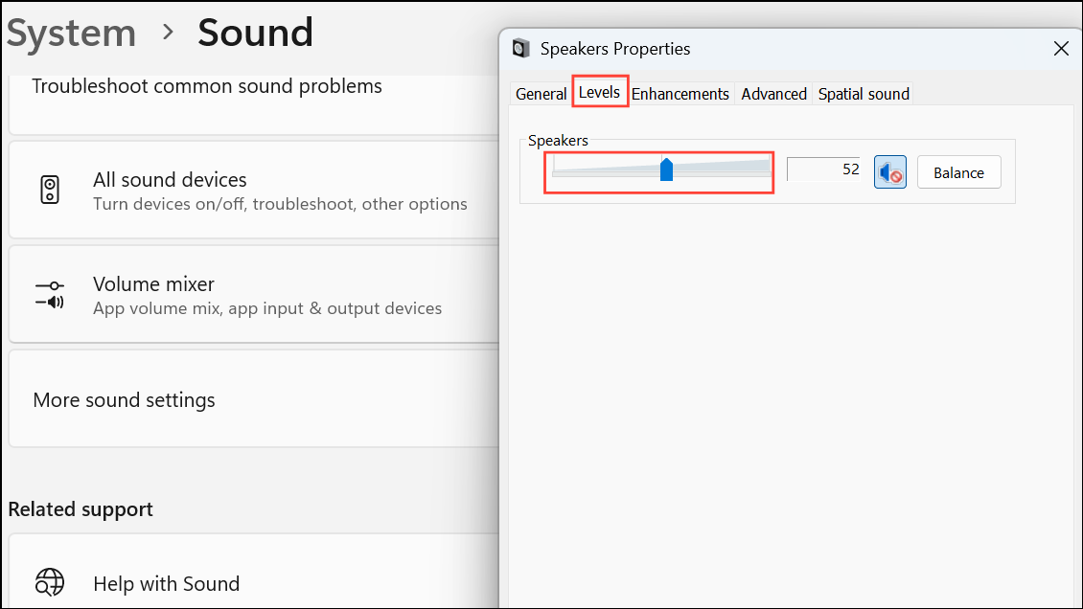Click the breadcrumb chevron after System
Screen dimensions: 1083x609
pos(167,32)
